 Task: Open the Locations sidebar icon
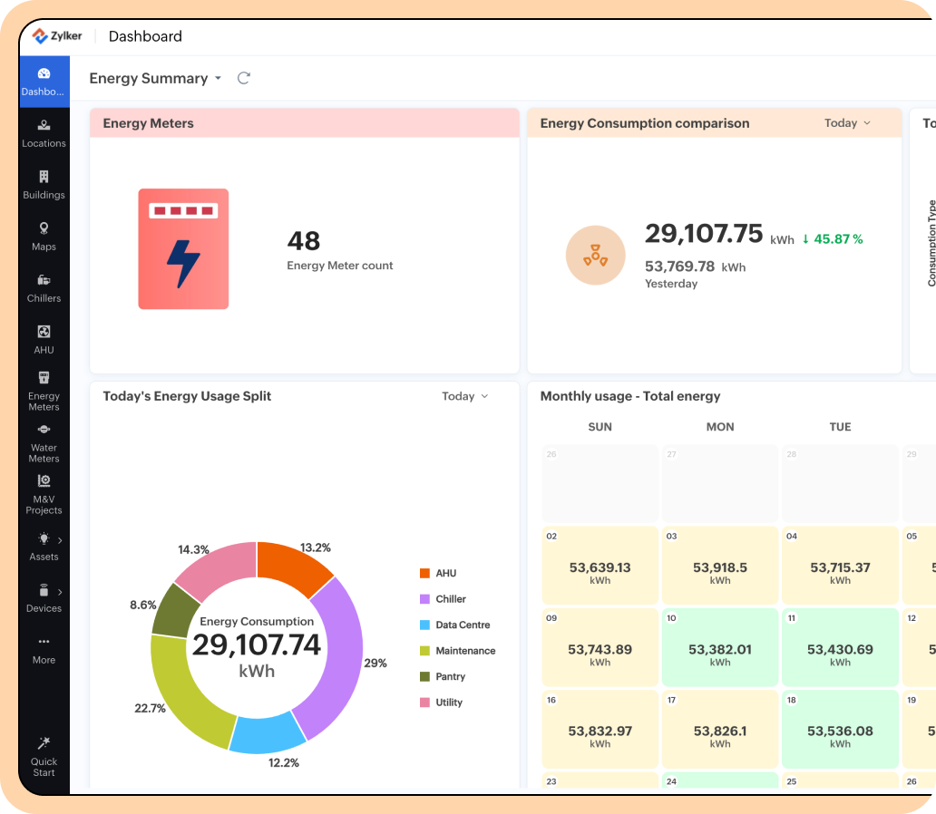click(44, 131)
